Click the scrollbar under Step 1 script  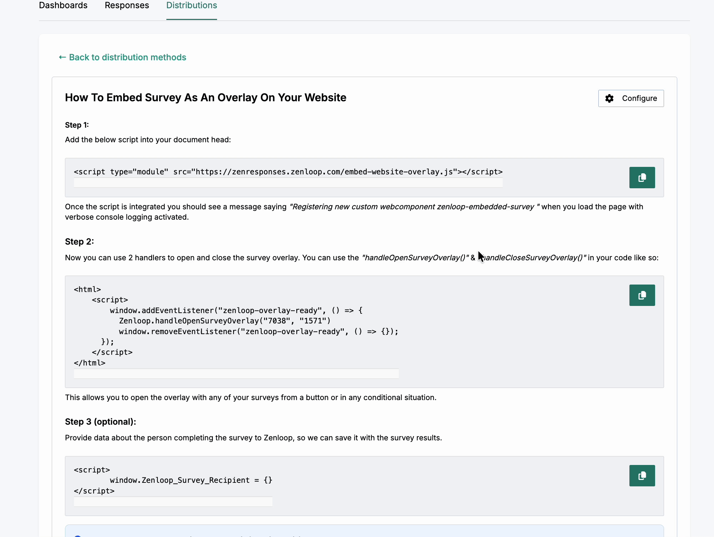pyautogui.click(x=288, y=183)
